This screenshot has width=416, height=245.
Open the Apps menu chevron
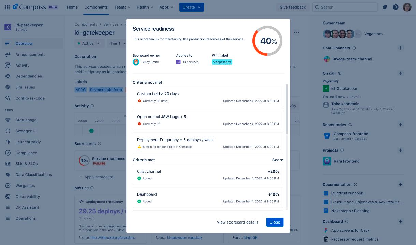point(172,7)
